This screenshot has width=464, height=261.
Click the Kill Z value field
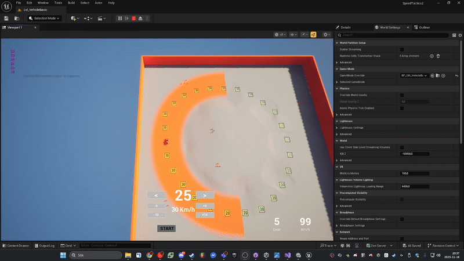415,154
